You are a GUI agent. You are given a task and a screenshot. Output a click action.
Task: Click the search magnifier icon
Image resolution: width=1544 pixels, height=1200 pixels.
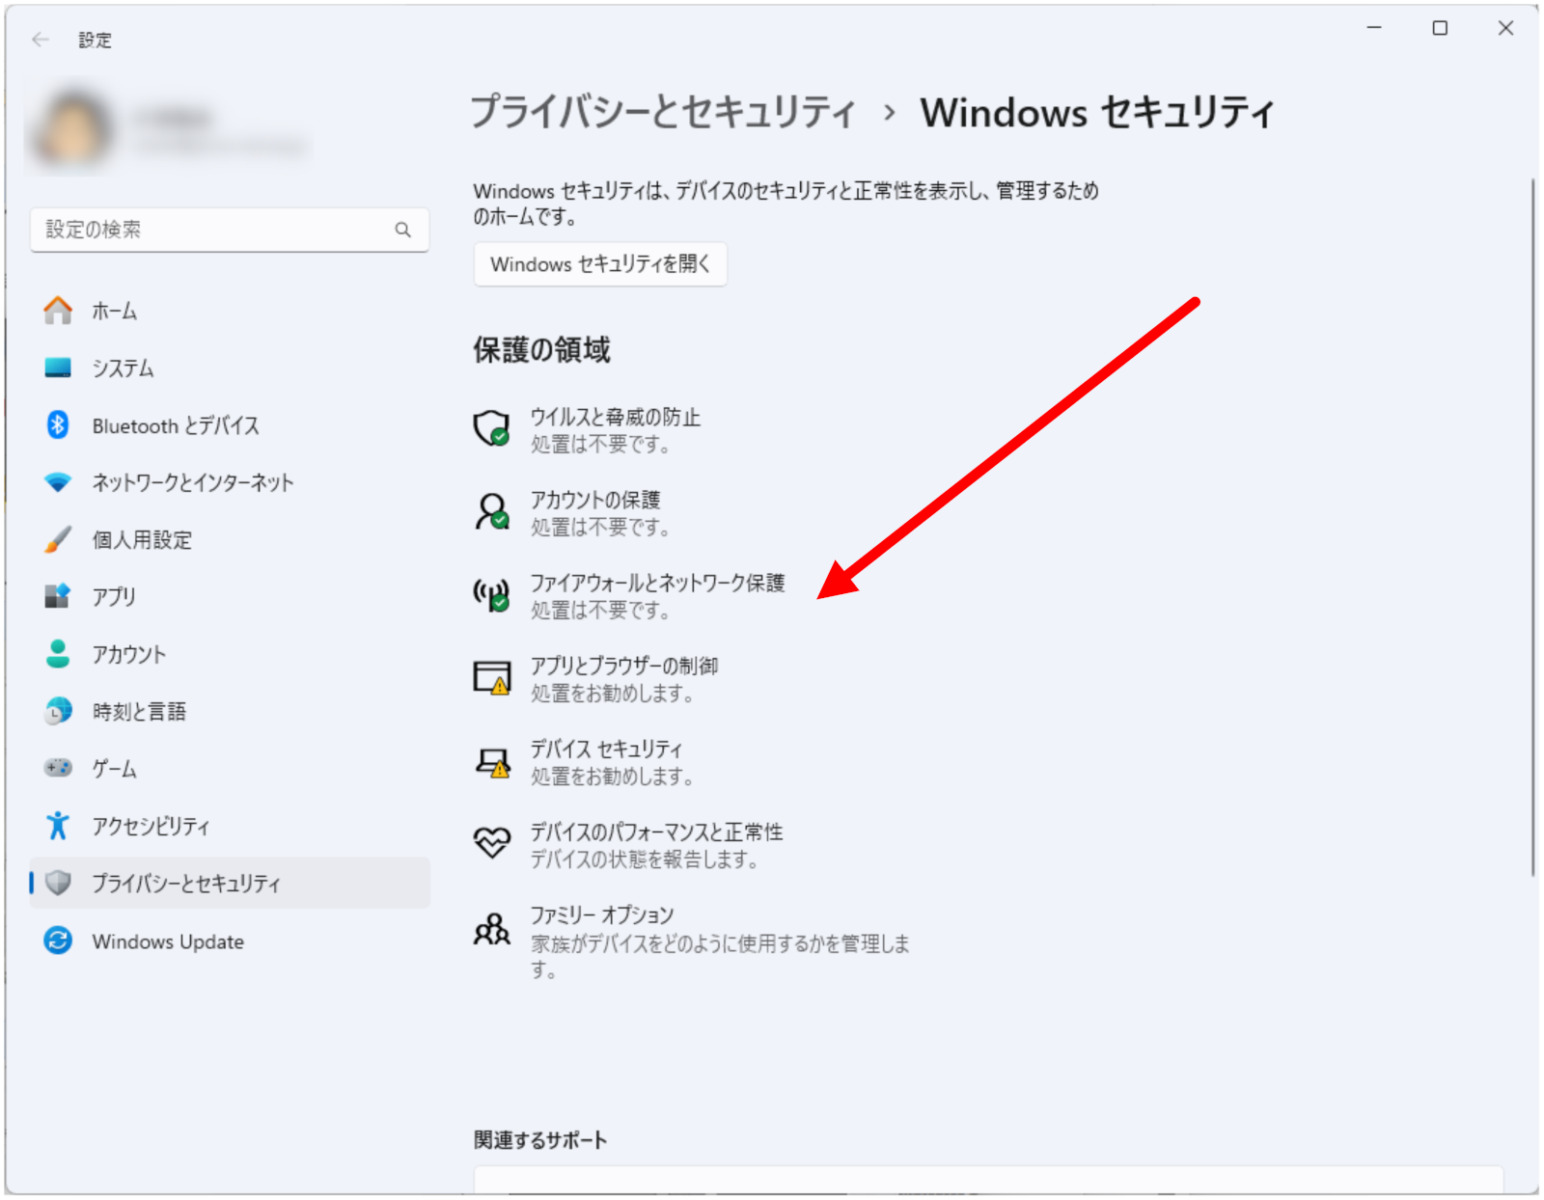pyautogui.click(x=402, y=230)
